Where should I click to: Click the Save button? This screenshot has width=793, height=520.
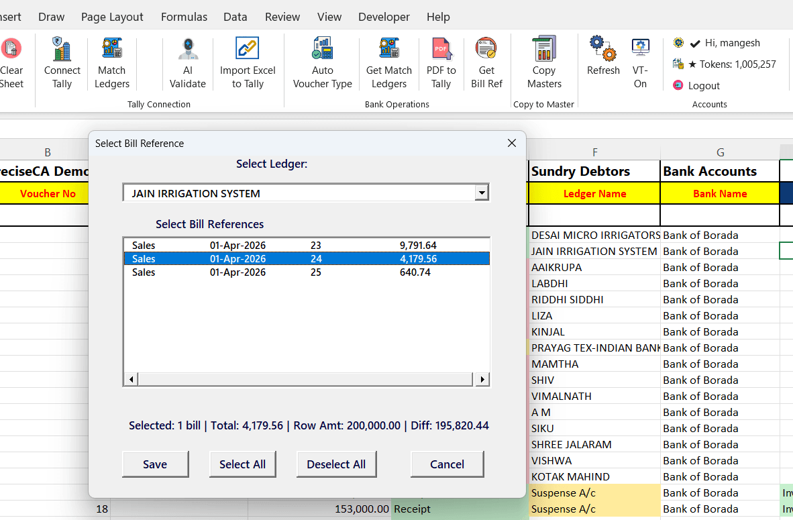[155, 464]
